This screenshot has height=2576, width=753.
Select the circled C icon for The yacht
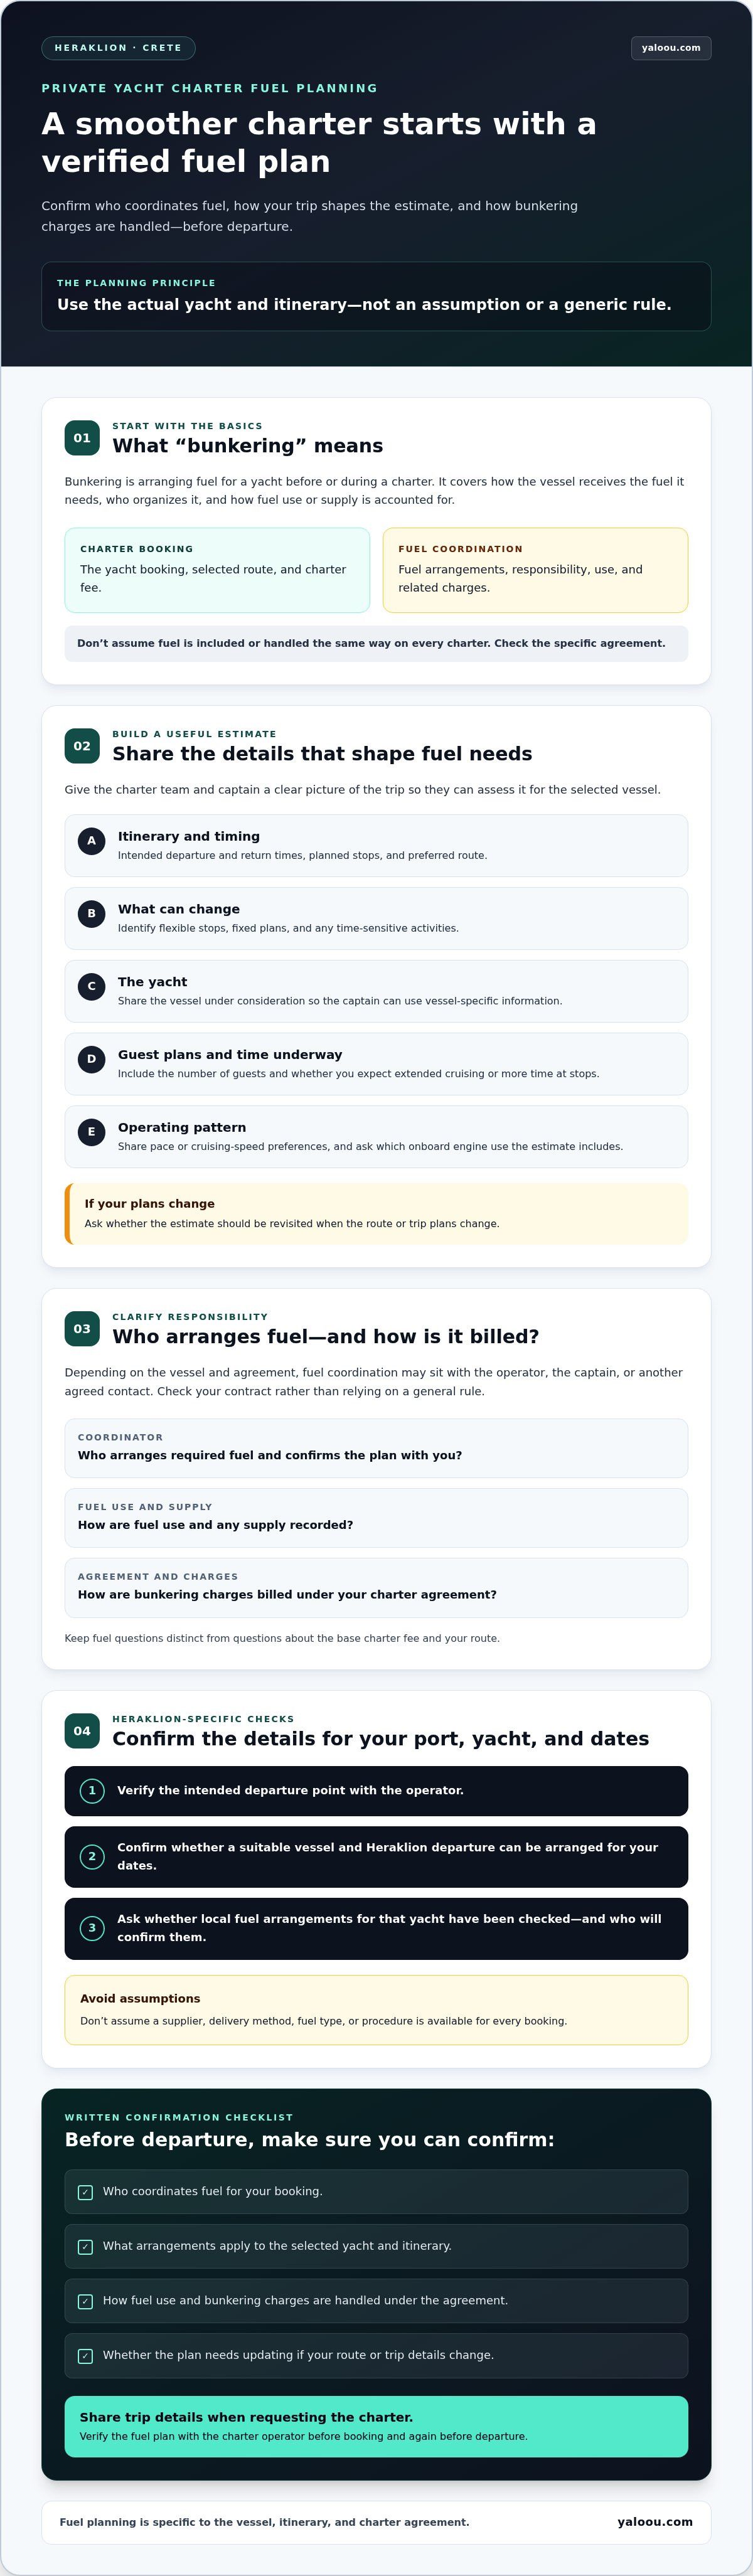92,987
